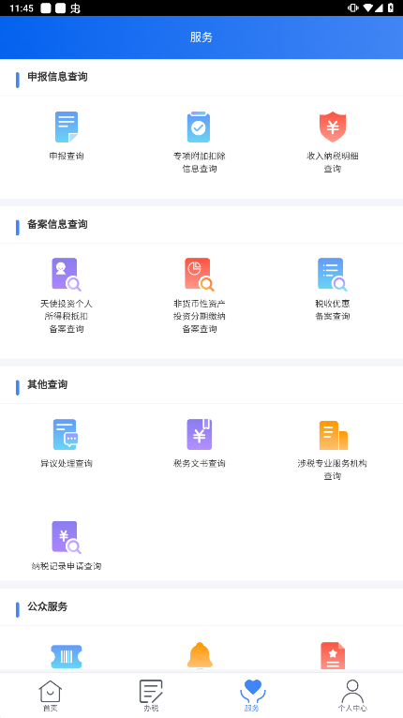Open the 收入纳税明细查询 shield icon

(x=333, y=127)
